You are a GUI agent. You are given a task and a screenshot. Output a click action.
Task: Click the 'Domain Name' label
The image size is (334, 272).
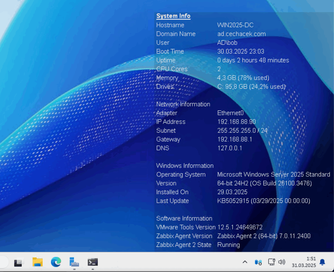tap(176, 34)
